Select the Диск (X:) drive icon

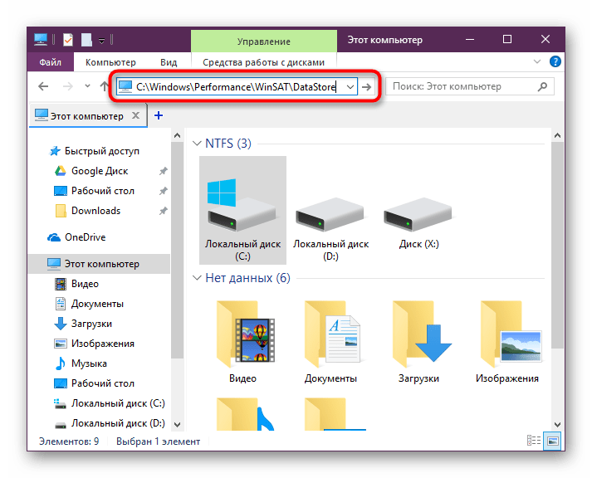418,223
